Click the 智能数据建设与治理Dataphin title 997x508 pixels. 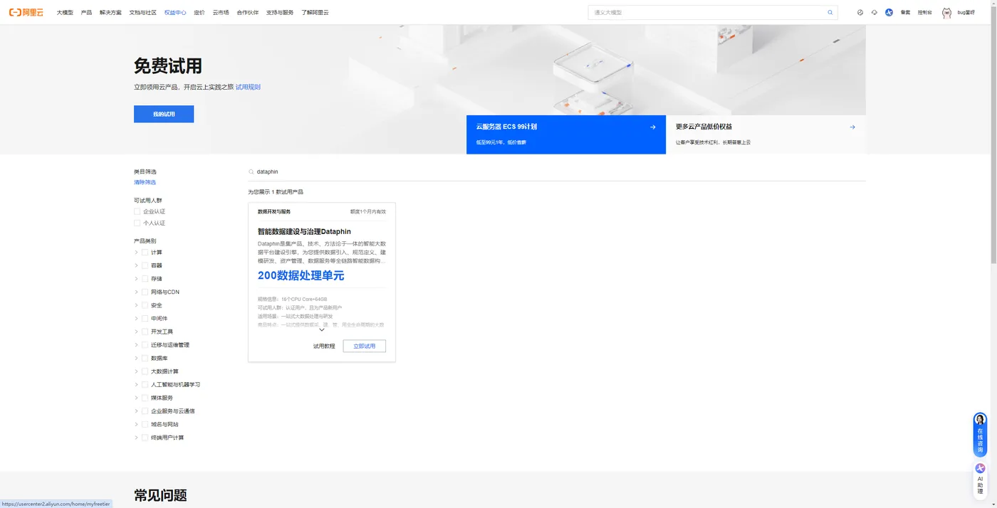(304, 231)
